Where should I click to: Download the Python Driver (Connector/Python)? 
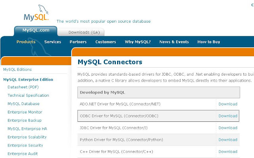pyautogui.click(x=228, y=140)
